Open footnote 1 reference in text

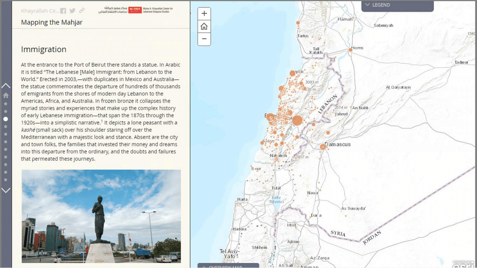coord(102,121)
